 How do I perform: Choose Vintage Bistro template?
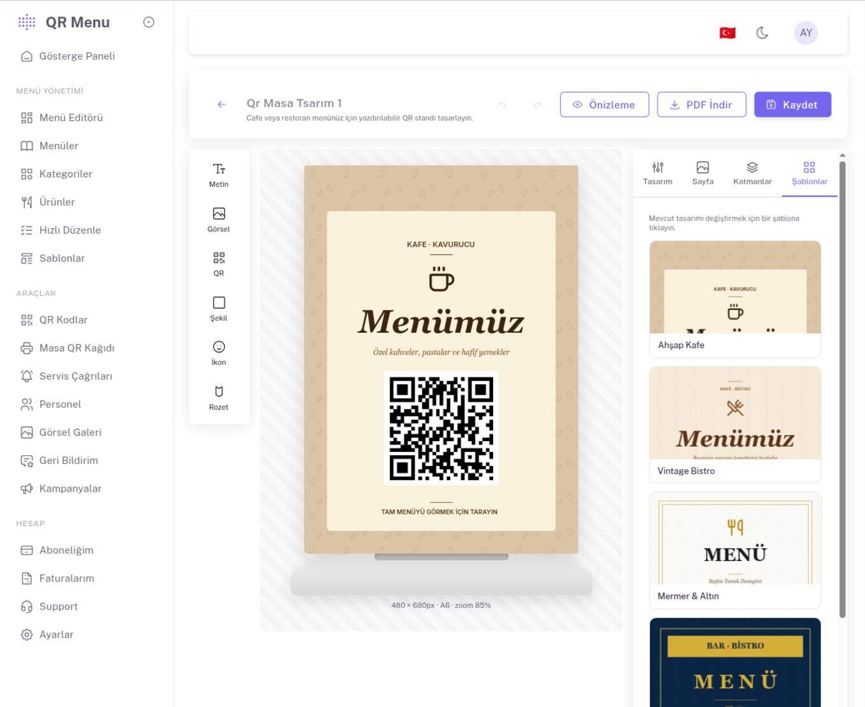pyautogui.click(x=735, y=425)
